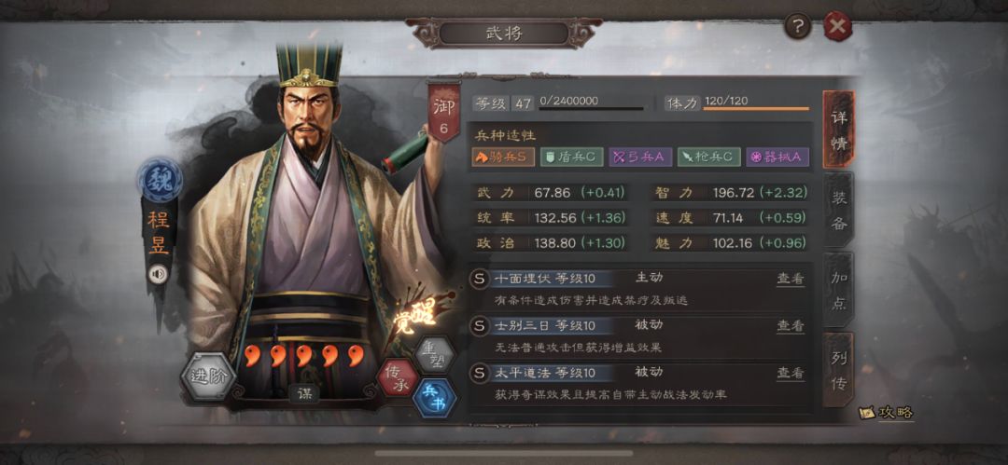
Task: Select the 弓兵A troop aptitude badge
Action: tap(640, 157)
